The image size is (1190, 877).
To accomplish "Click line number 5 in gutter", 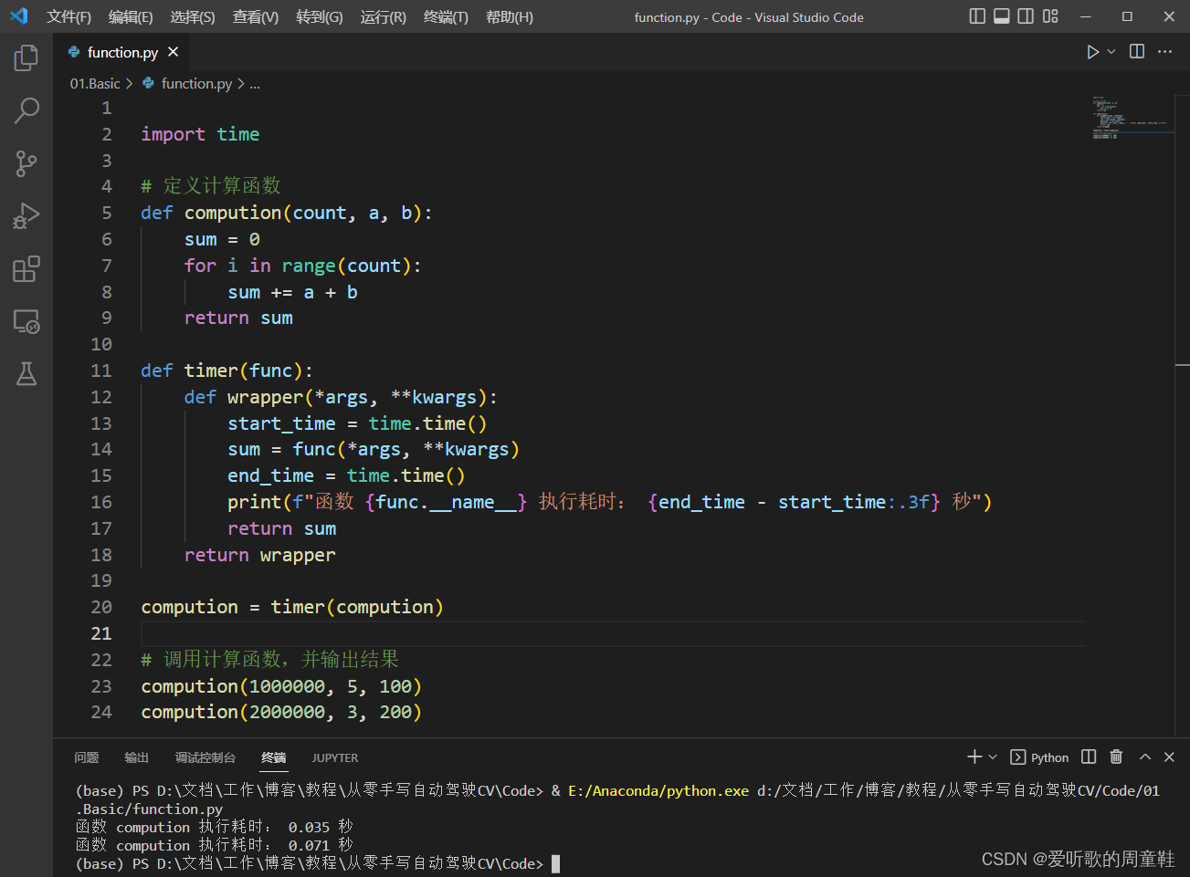I will [x=107, y=213].
